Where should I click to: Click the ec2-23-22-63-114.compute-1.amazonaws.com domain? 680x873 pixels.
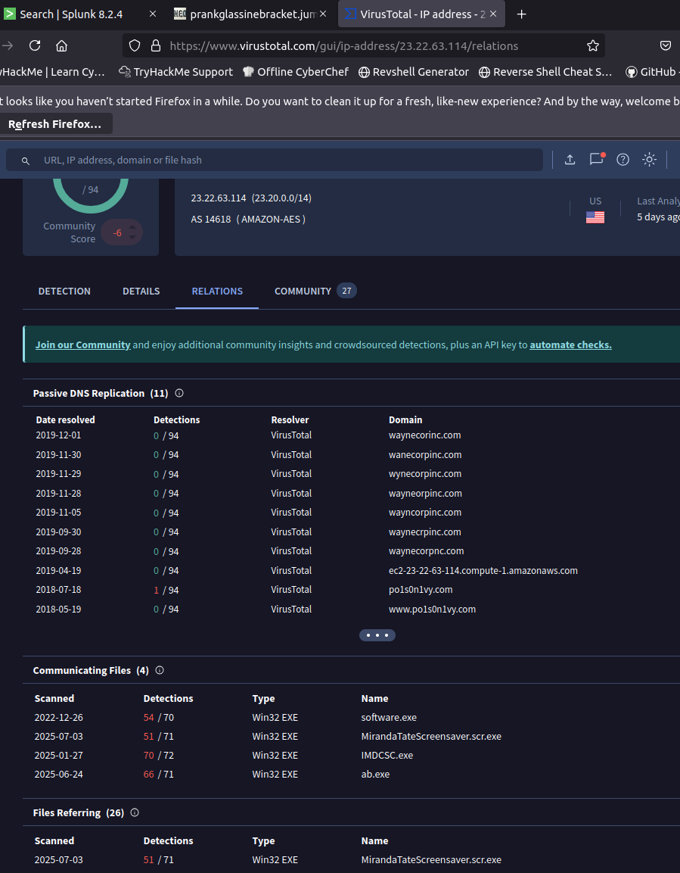point(483,571)
